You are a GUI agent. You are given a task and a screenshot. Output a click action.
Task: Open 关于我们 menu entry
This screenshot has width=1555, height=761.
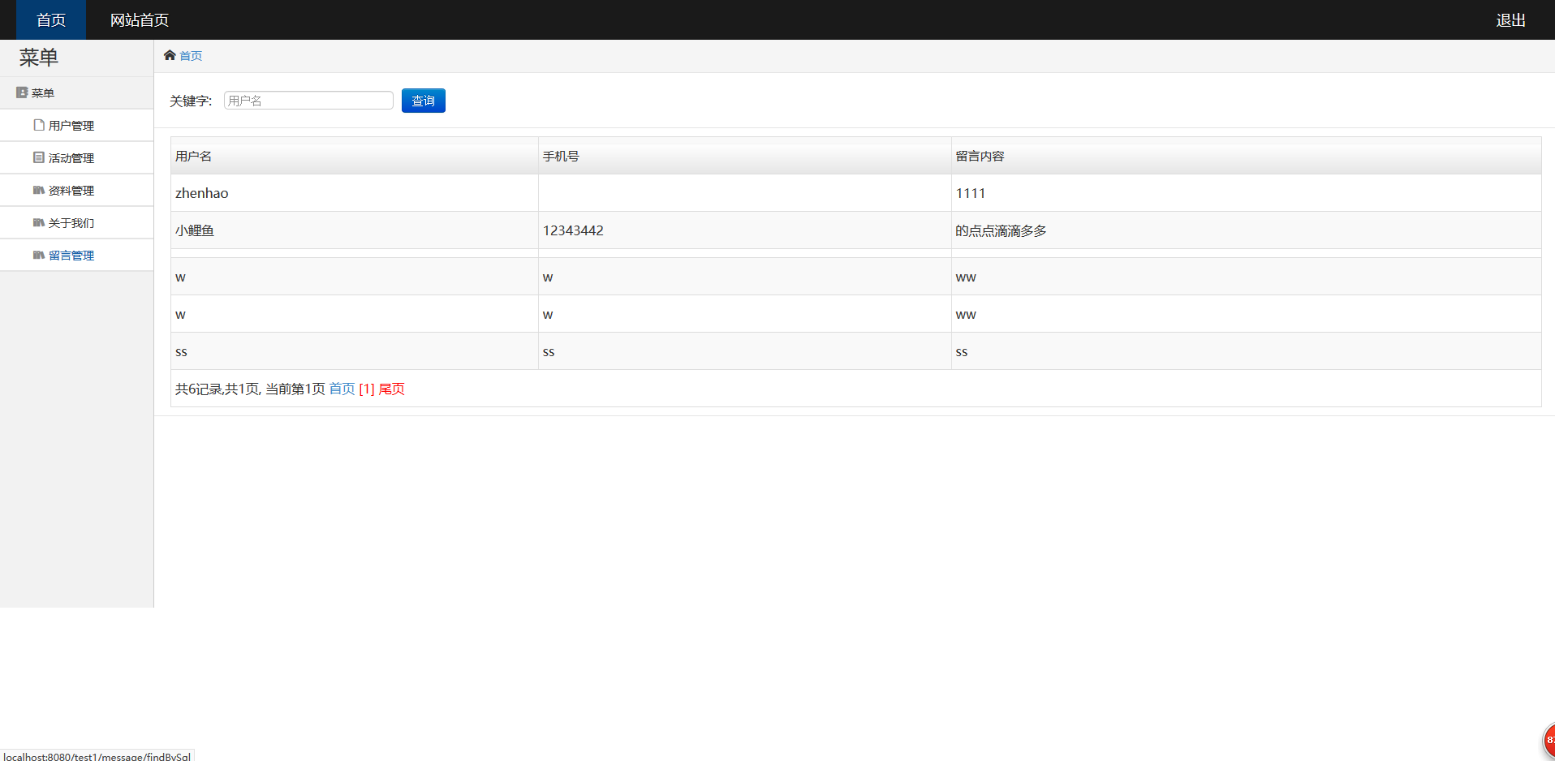tap(76, 223)
